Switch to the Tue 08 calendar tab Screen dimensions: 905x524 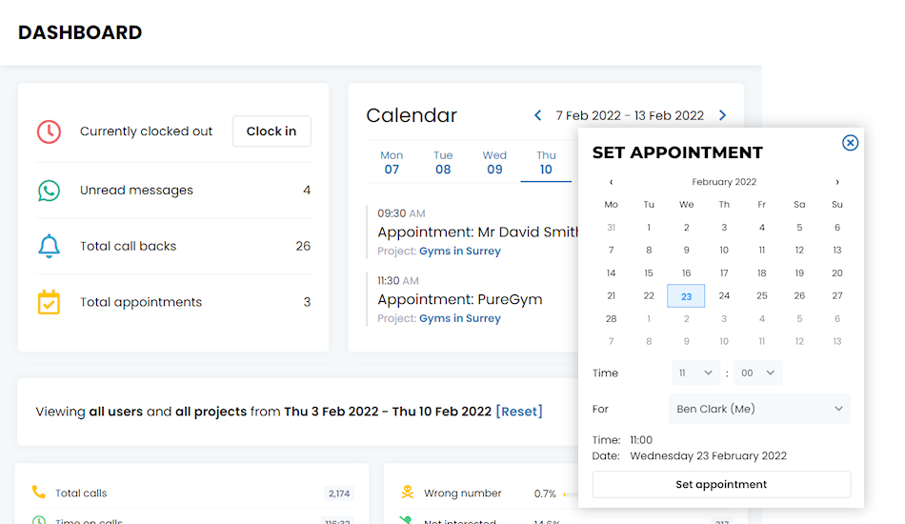(x=443, y=163)
